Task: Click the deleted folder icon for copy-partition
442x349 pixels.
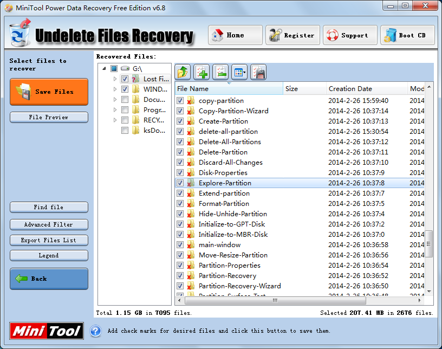Action: (x=191, y=101)
